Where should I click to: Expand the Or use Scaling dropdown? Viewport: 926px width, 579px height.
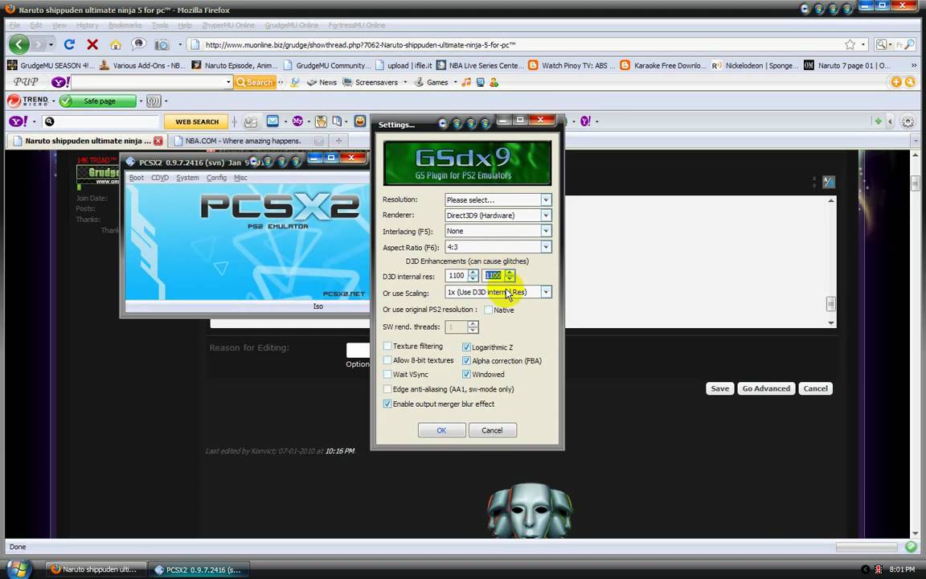click(x=546, y=292)
